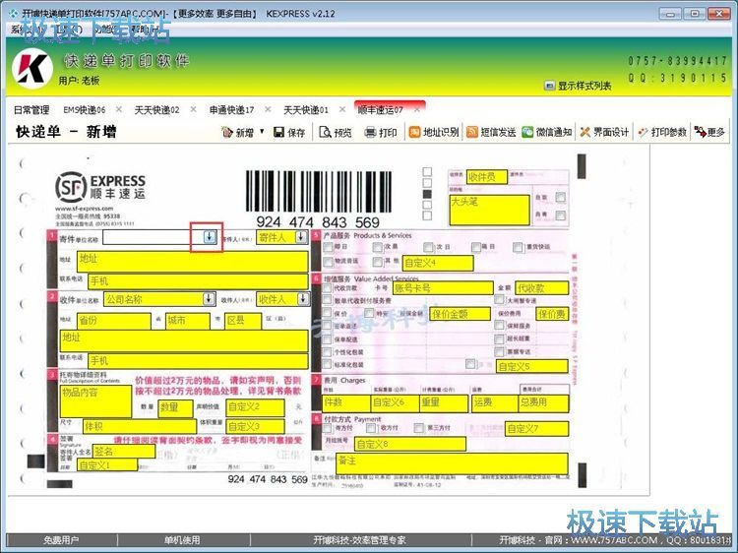Click the 显示样式列表 list icon
The width and height of the screenshot is (738, 553).
point(549,86)
